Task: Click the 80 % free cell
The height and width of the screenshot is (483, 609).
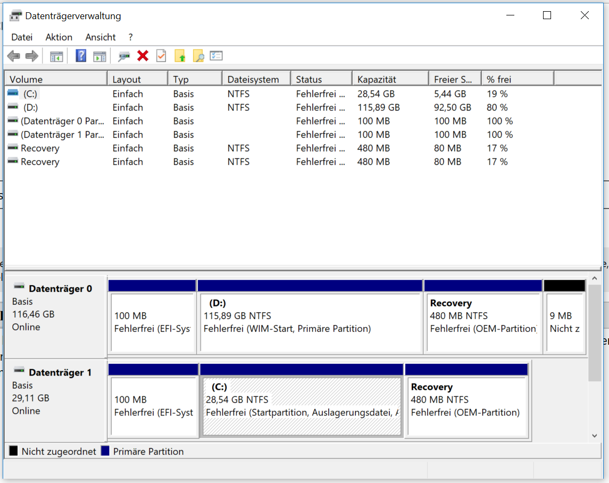Action: tap(497, 107)
